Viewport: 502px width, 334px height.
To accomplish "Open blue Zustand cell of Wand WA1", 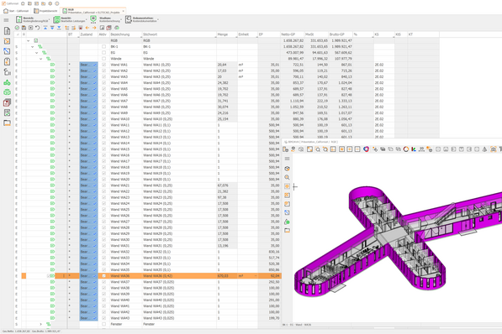I will (88, 65).
